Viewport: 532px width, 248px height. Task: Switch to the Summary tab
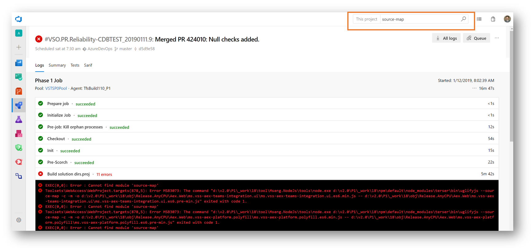pos(57,65)
